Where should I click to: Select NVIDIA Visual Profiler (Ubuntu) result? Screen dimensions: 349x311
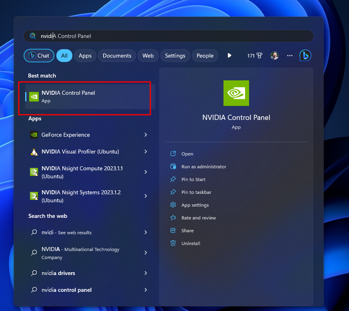(80, 152)
